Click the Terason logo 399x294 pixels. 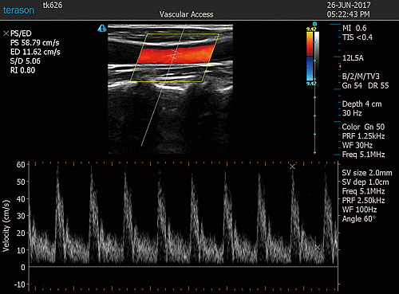(18, 10)
